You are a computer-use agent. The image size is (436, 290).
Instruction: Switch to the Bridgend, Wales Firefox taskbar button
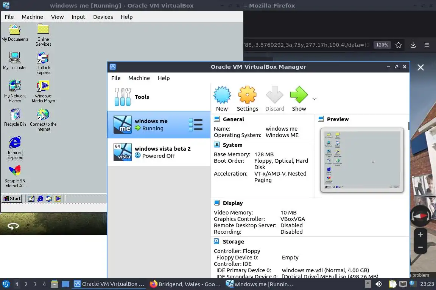185,284
